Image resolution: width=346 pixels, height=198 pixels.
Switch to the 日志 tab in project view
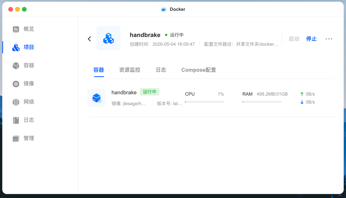pyautogui.click(x=161, y=70)
